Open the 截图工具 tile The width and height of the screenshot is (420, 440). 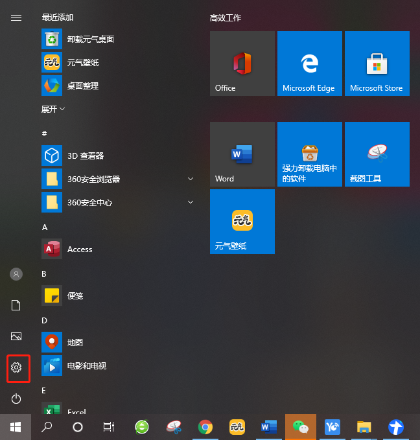[x=377, y=154]
